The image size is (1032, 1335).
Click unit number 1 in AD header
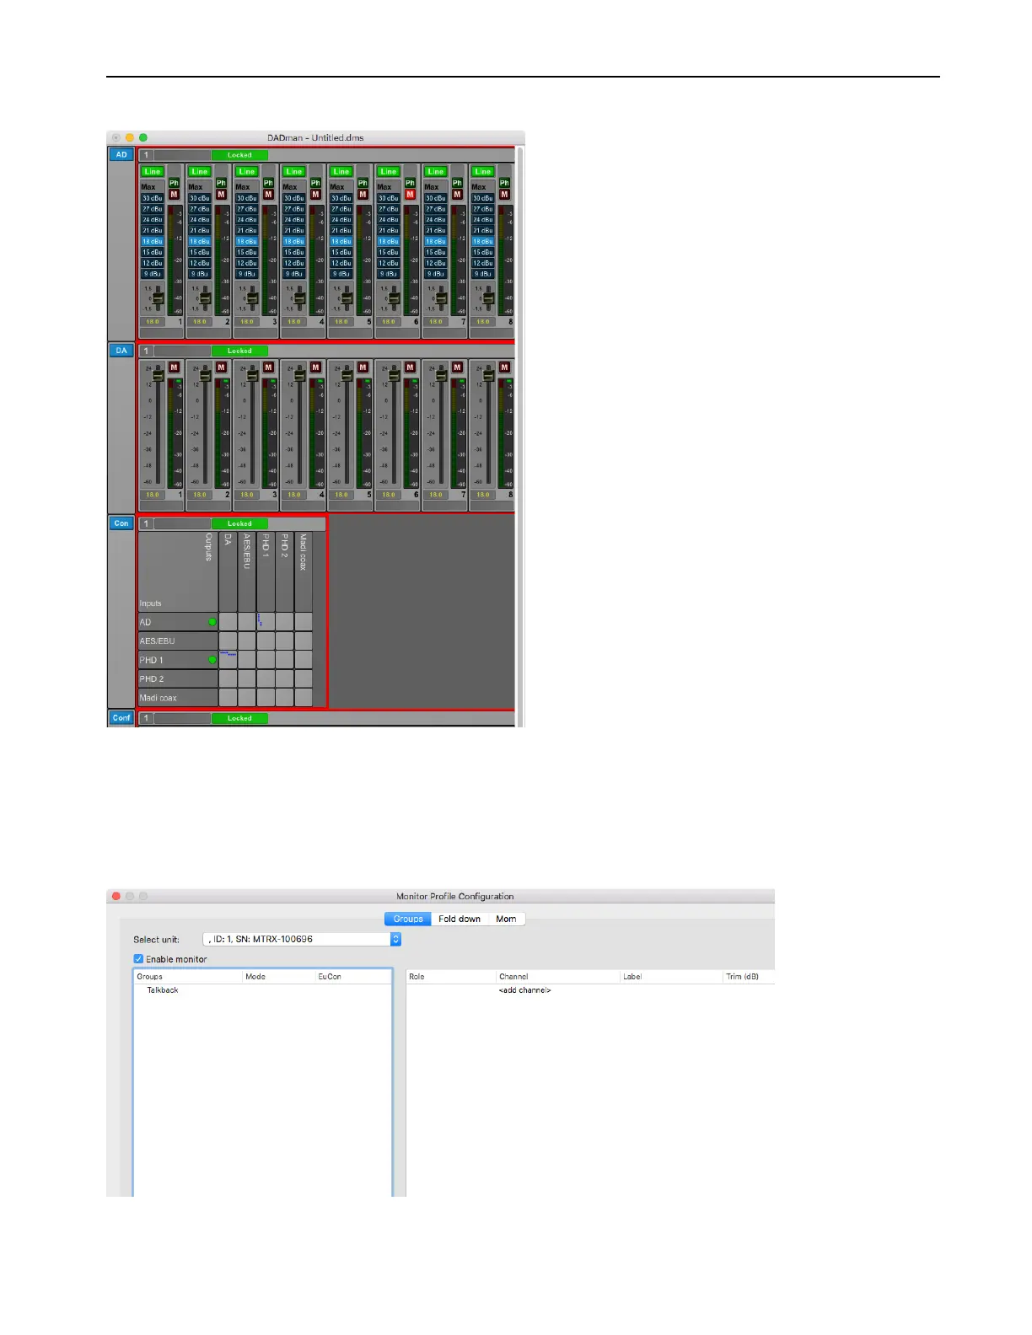(x=146, y=155)
